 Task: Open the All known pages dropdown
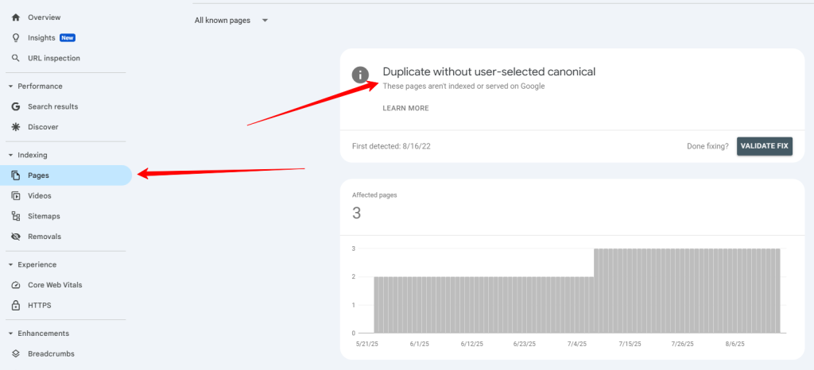point(231,21)
